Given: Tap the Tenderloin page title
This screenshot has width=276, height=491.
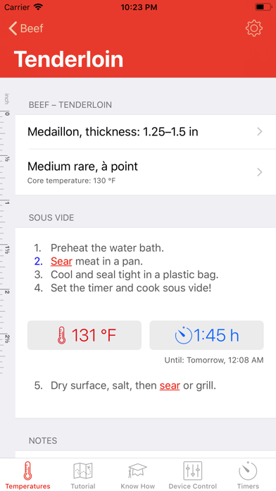Looking at the screenshot, I should point(68,59).
